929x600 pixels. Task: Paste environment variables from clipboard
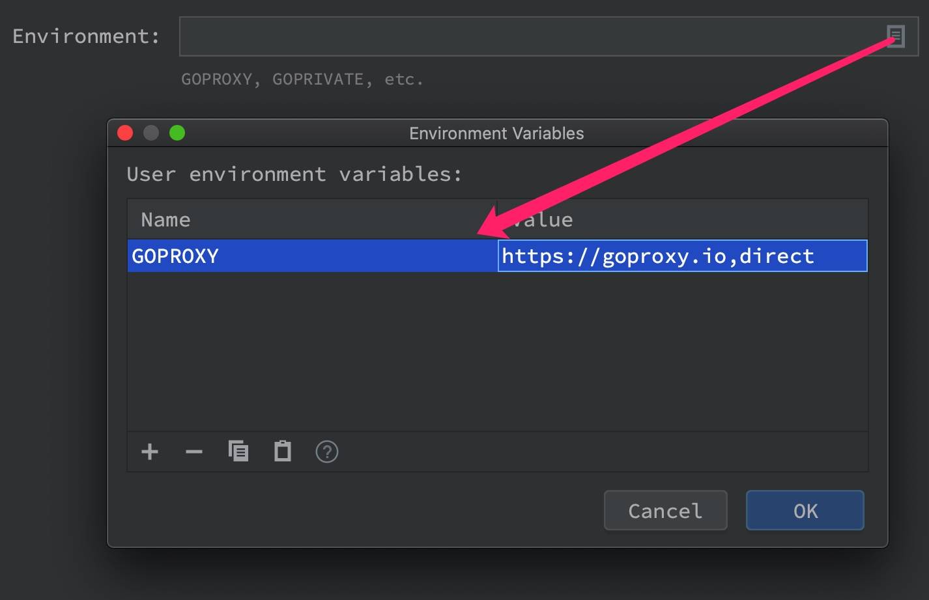[283, 451]
